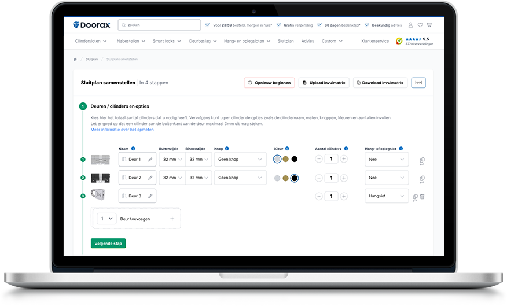507x306 pixels.
Task: Open the Nabestellen menu
Action: [131, 41]
